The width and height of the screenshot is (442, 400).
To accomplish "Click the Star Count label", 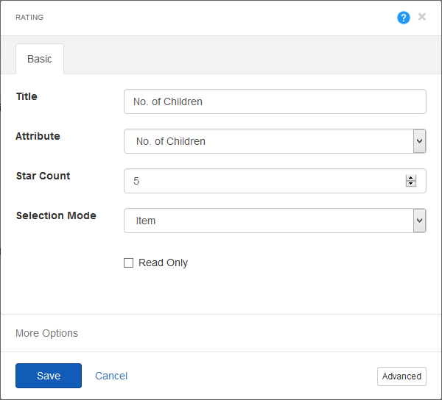I will [x=43, y=176].
